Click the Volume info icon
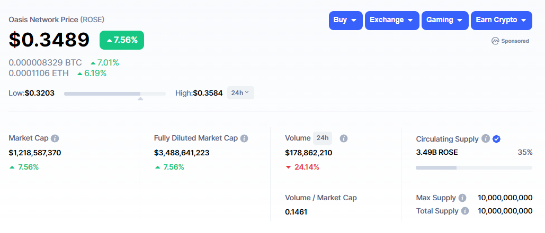Screen dimensions: 545x233 point(343,138)
